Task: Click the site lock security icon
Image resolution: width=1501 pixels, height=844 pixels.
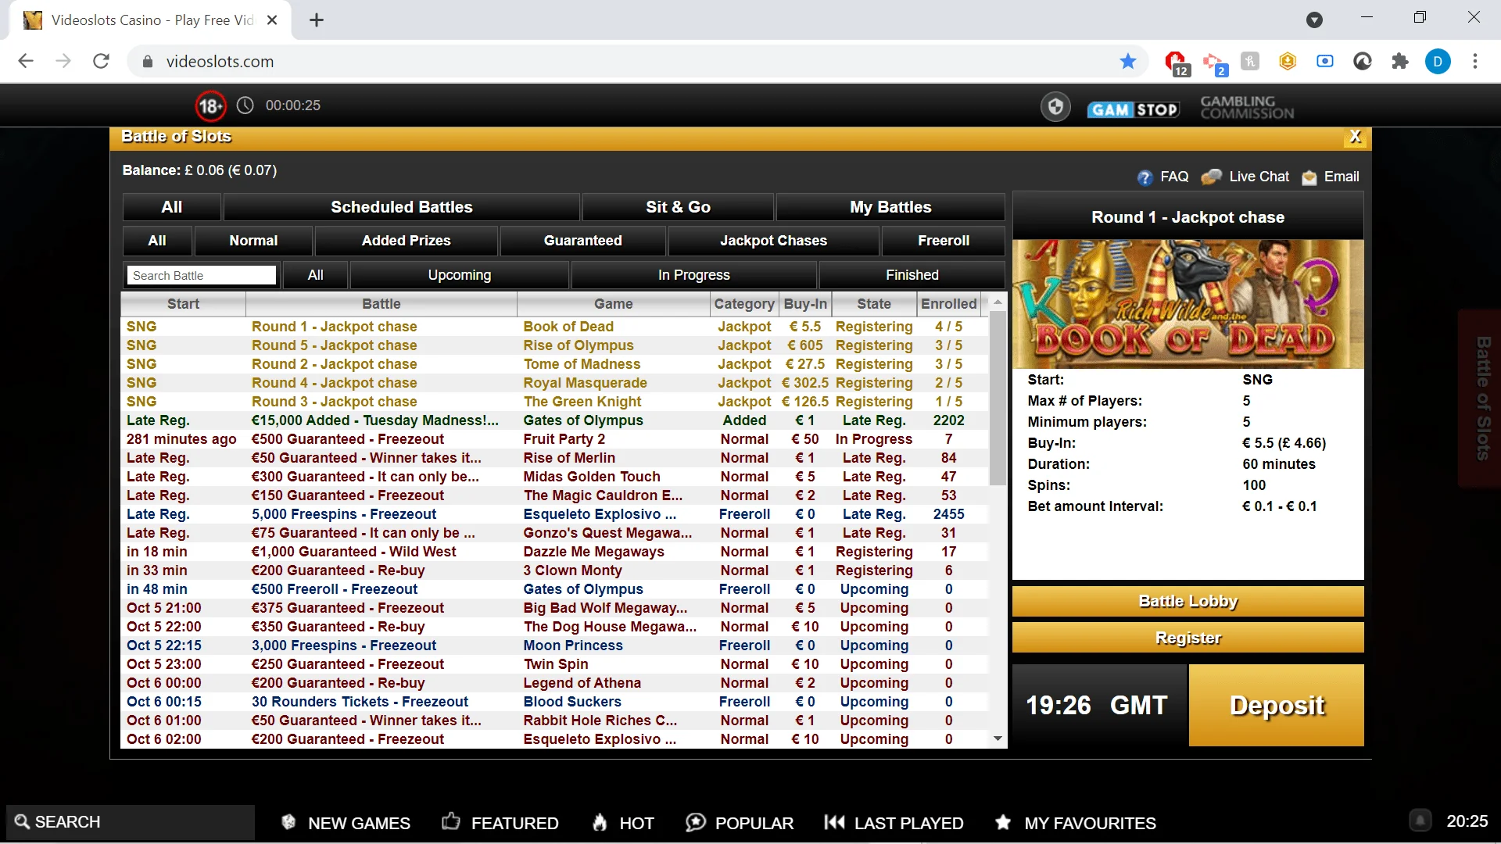Action: pos(147,61)
